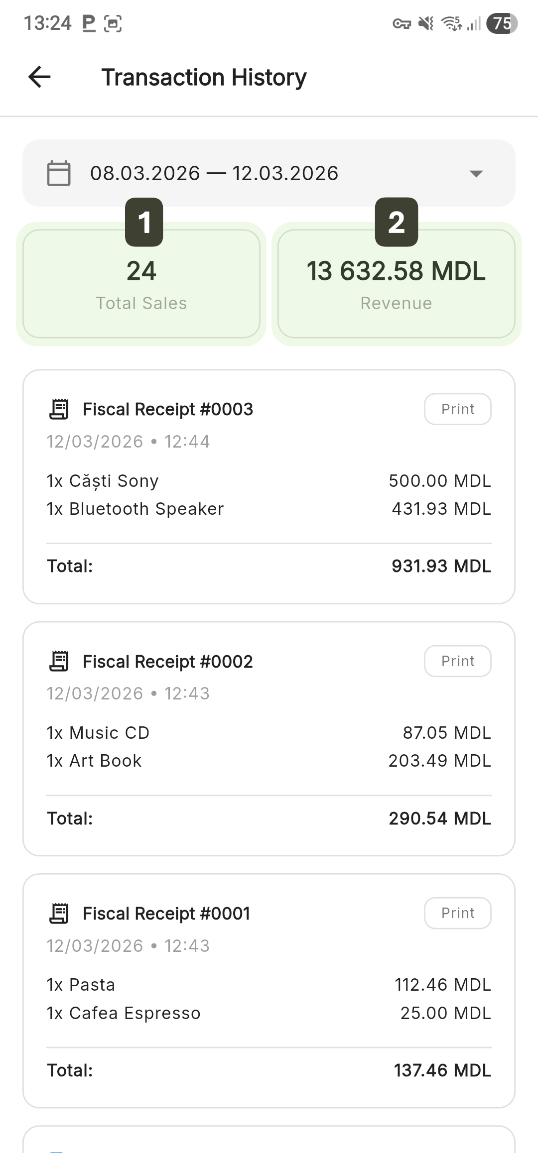The image size is (538, 1153).
Task: Tap receipt icon beside Fiscal Receipt #0003
Action: [59, 409]
